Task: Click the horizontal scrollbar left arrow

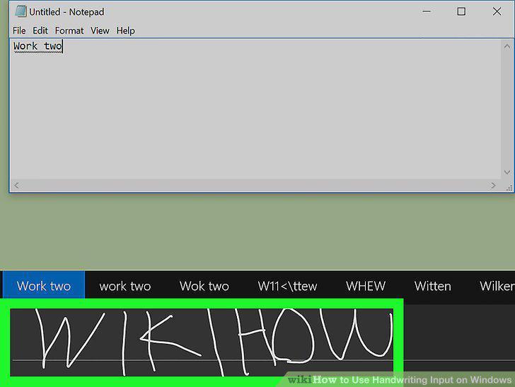Action: (16, 185)
